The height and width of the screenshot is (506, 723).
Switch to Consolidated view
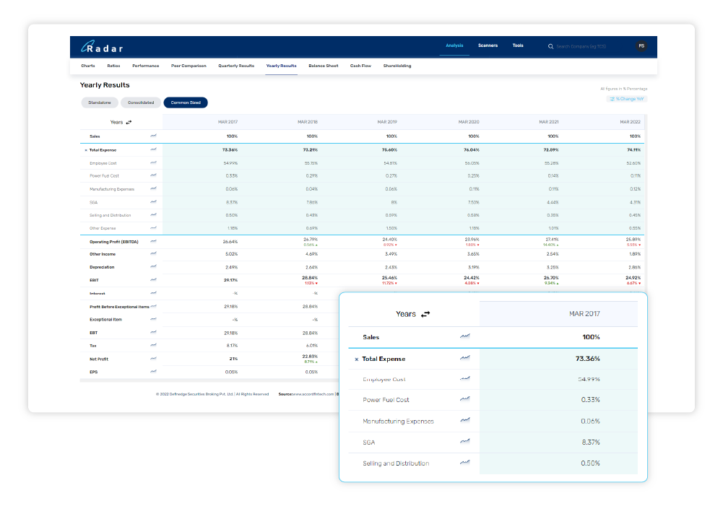click(141, 102)
